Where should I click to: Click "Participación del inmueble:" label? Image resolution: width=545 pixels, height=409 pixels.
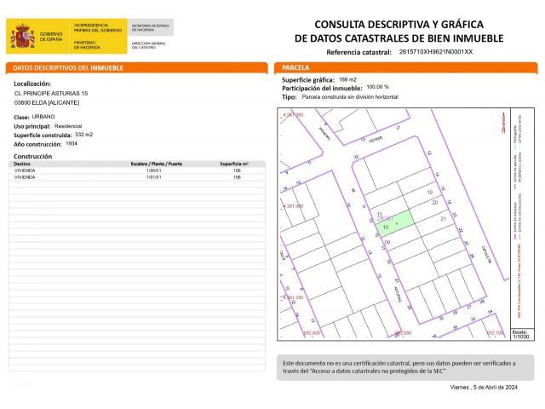[322, 89]
